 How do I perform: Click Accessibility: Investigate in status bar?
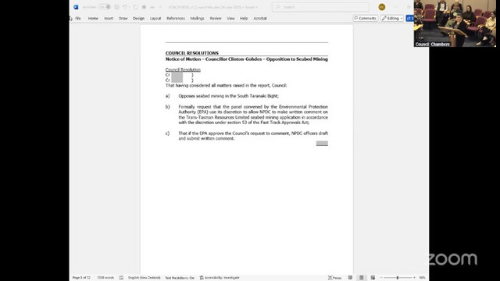[x=220, y=278]
